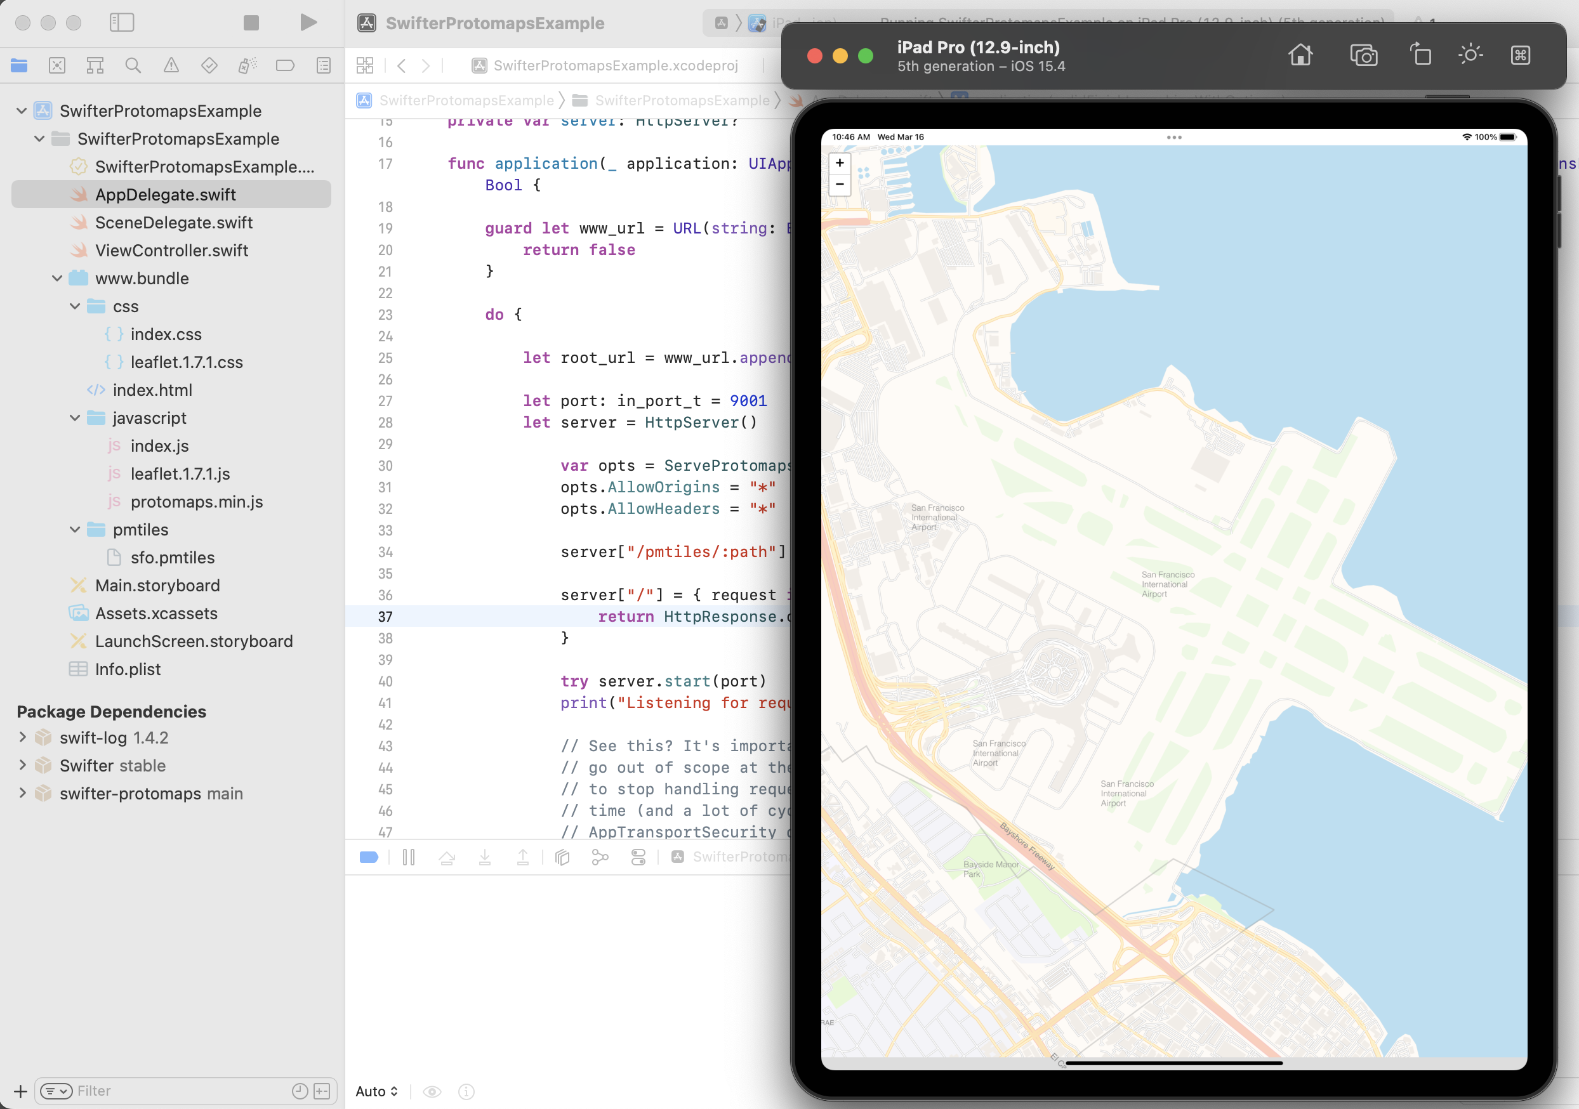
Task: Expand the swift-log 1.4.2 package
Action: pyautogui.click(x=22, y=737)
